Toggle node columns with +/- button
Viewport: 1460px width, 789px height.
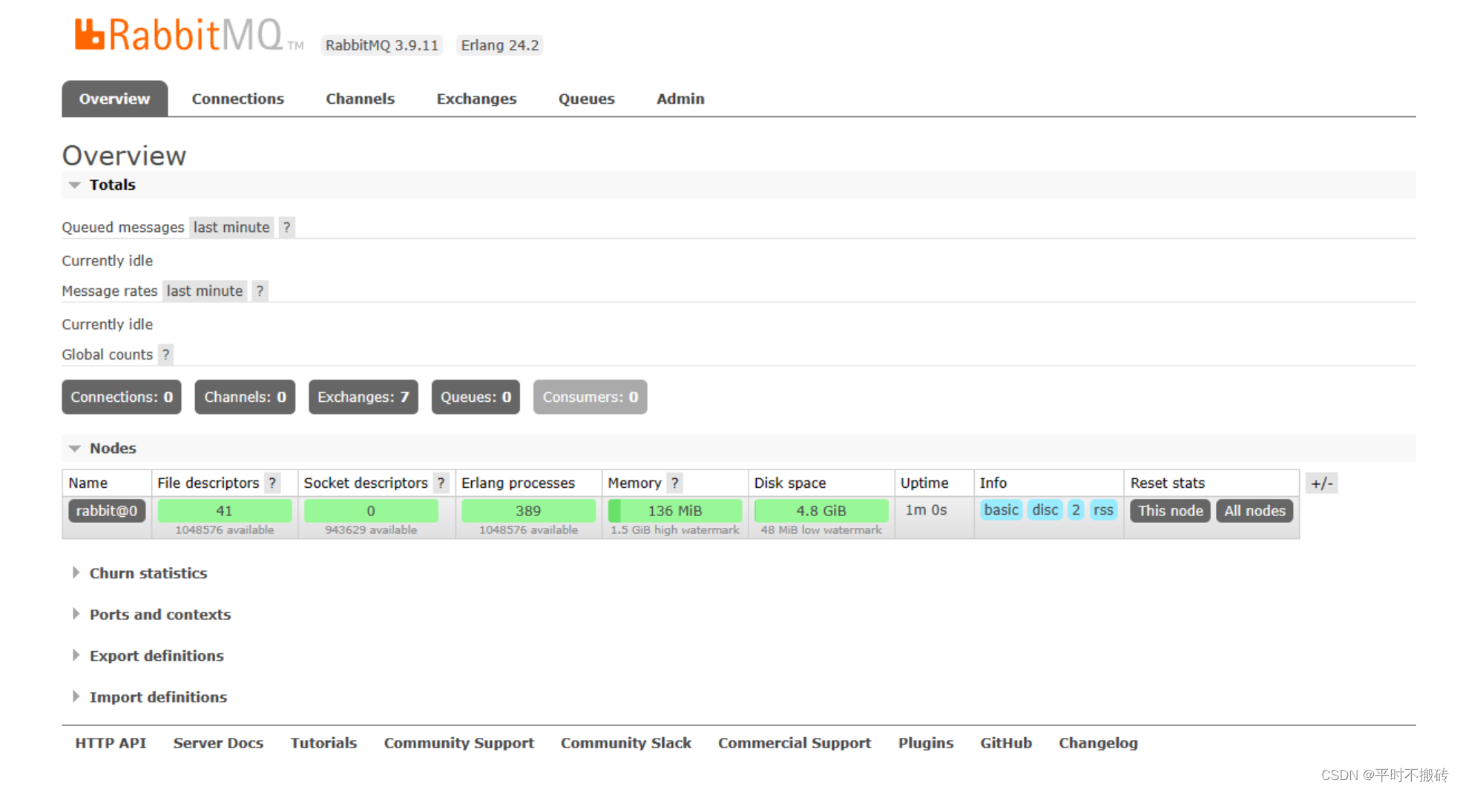click(x=1321, y=483)
